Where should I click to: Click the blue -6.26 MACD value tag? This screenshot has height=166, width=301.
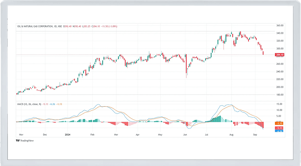279,131
